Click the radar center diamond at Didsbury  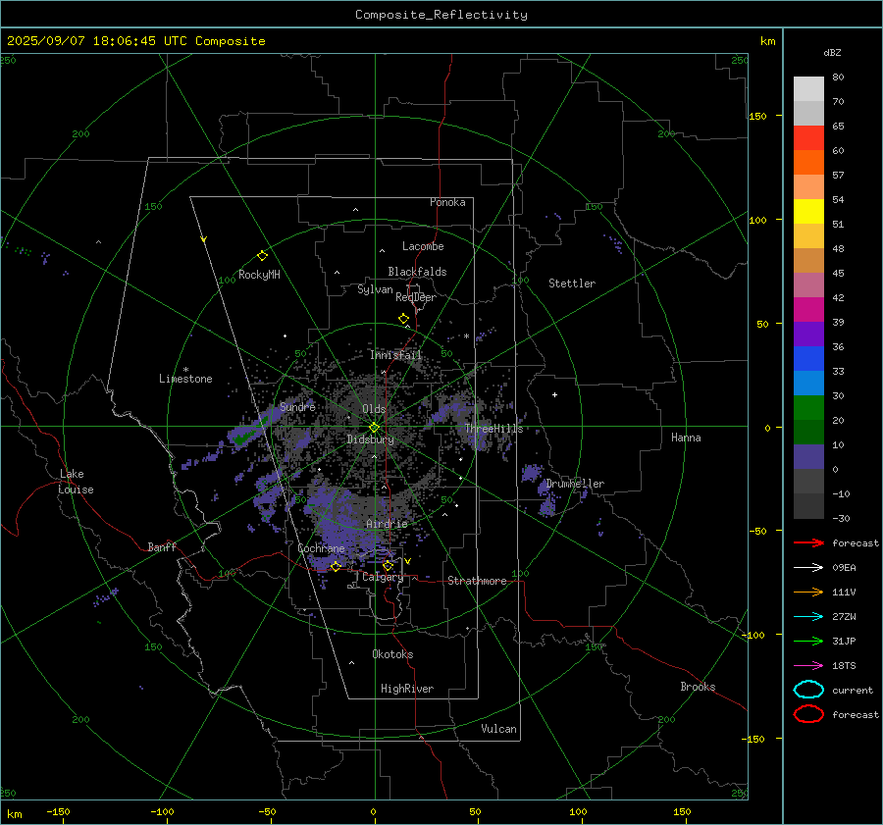(x=374, y=427)
